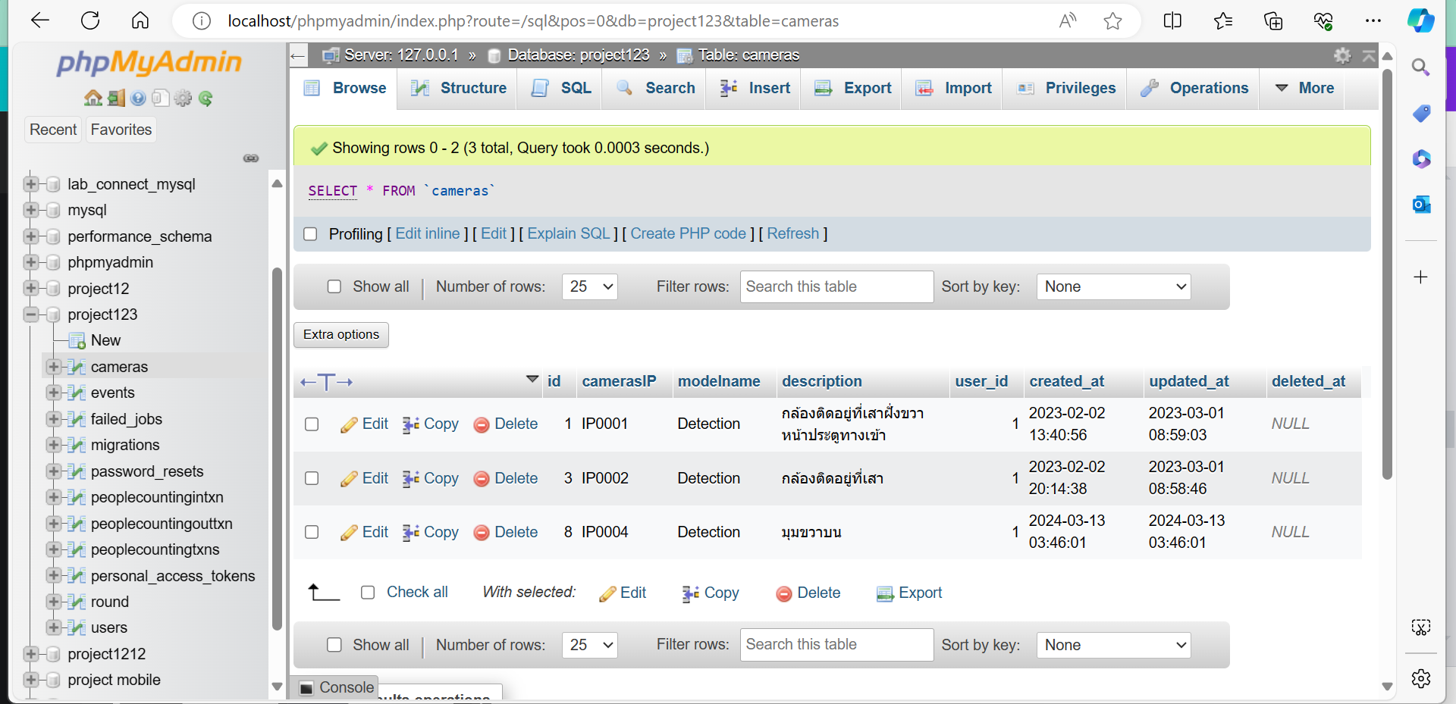The width and height of the screenshot is (1456, 704).
Task: Click the reload navigation panel icon
Action: 206,99
